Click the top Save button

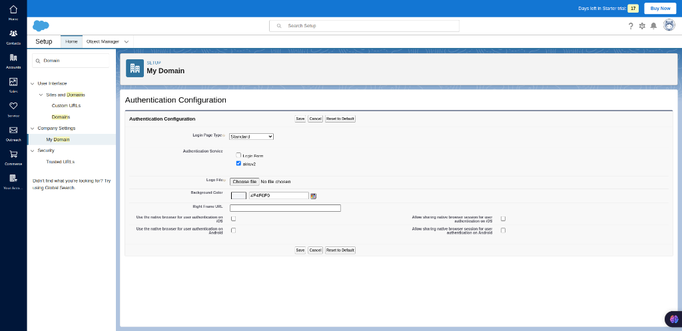(300, 119)
